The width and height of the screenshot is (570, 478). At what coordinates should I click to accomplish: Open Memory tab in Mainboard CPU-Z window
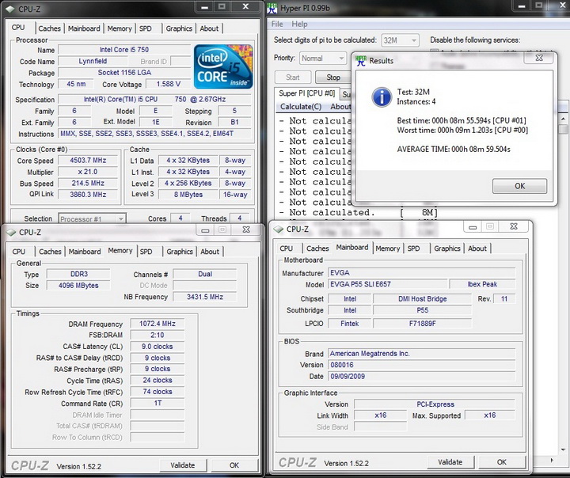click(x=387, y=248)
